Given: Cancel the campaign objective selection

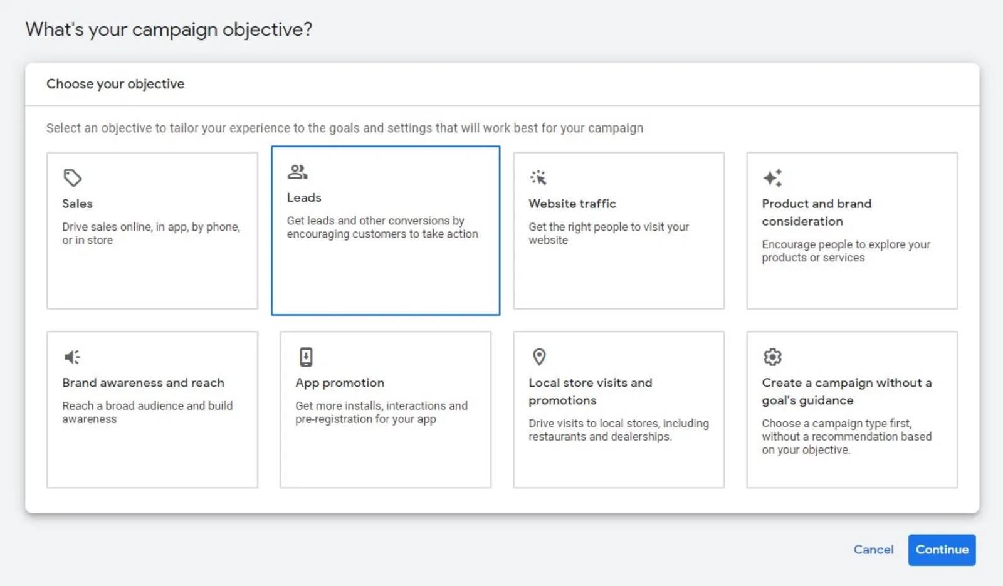Looking at the screenshot, I should pyautogui.click(x=873, y=550).
